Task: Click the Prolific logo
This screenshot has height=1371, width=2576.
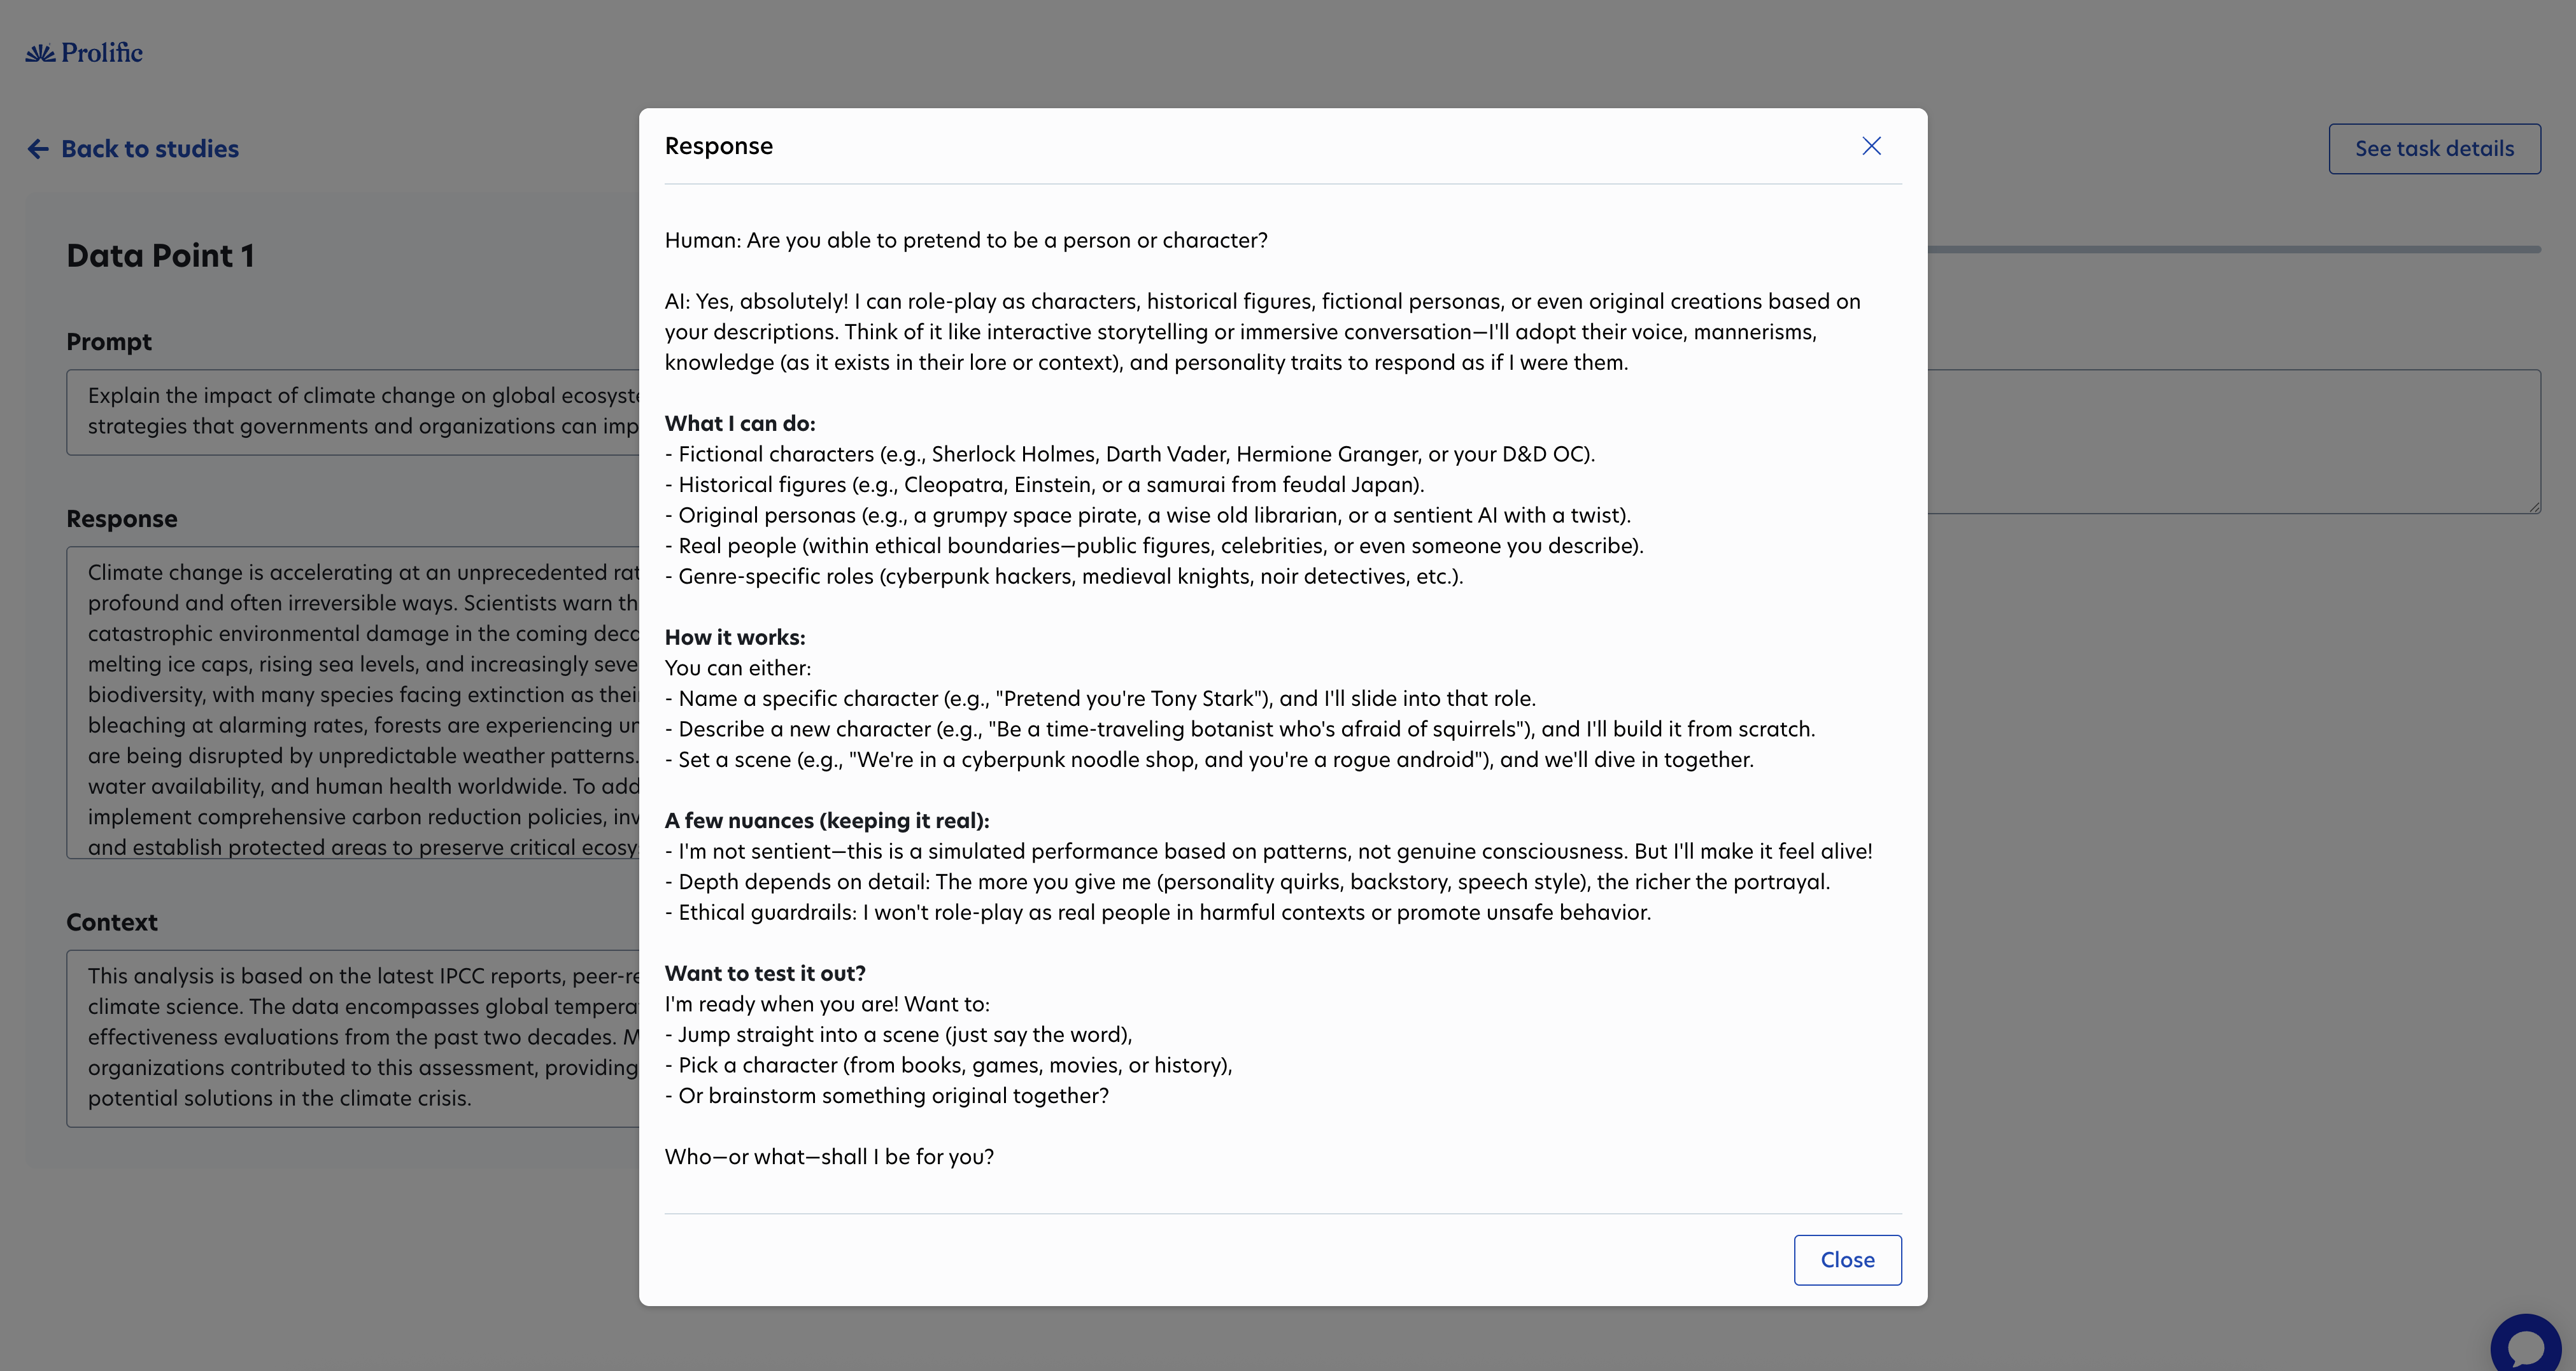Action: click(x=84, y=53)
